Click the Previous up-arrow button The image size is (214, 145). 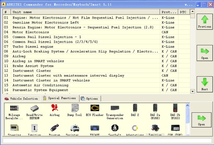pyautogui.click(x=205, y=22)
